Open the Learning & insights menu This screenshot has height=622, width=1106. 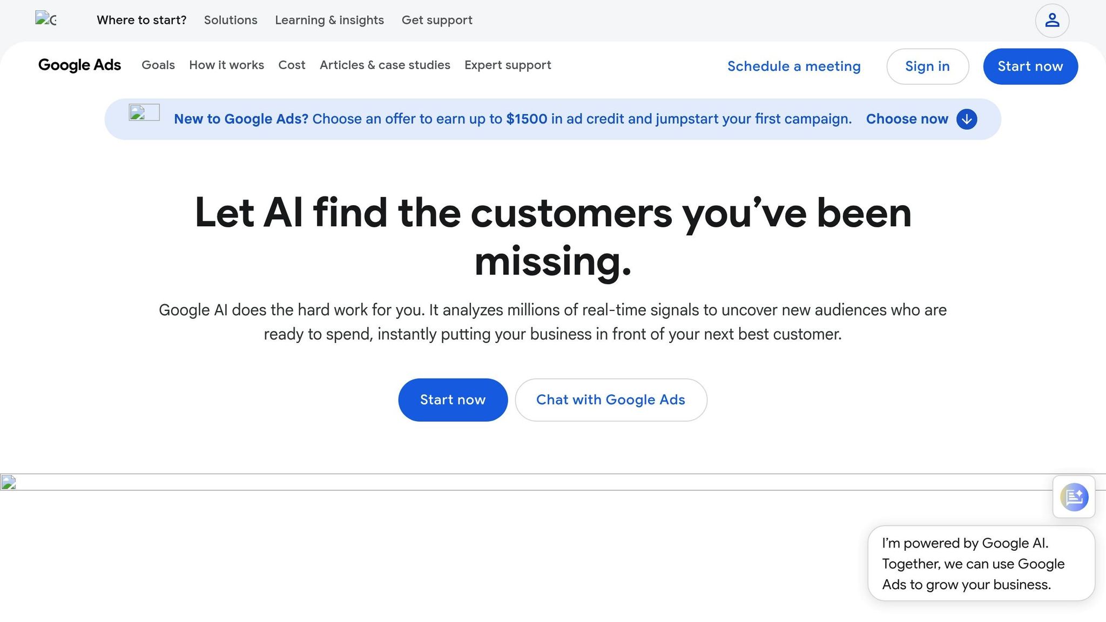329,20
